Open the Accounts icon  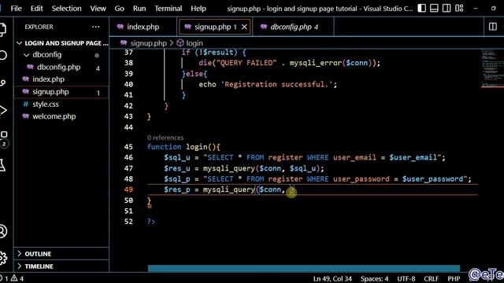coord(2,231)
